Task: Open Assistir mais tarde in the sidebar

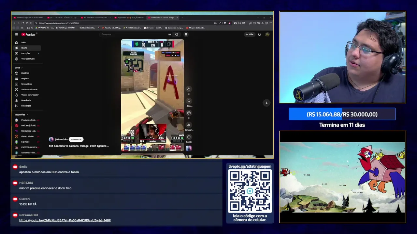Action: tap(27, 89)
